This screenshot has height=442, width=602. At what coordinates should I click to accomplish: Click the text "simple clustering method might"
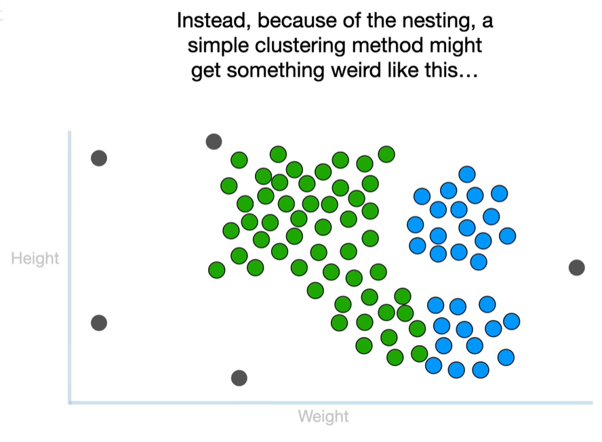(x=334, y=45)
